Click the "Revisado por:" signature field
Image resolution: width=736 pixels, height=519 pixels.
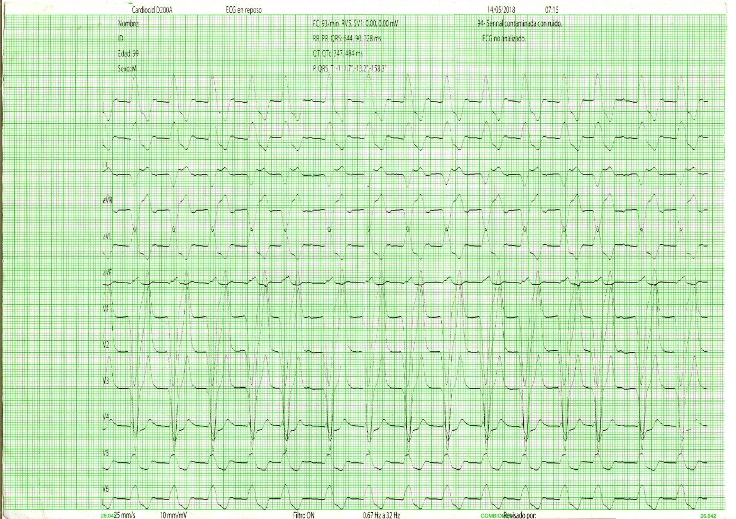(x=519, y=516)
